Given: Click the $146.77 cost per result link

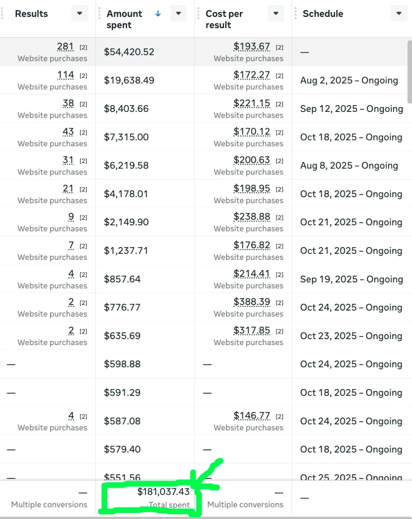Looking at the screenshot, I should (251, 416).
